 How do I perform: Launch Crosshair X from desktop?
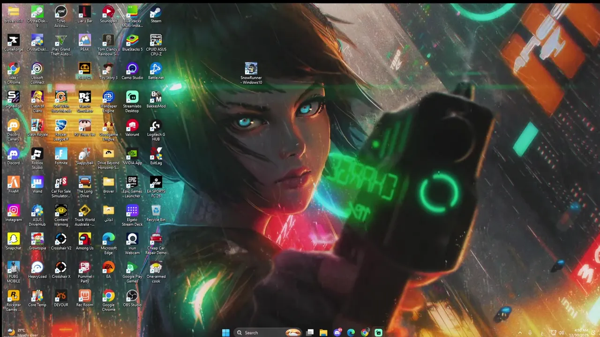coord(61,271)
